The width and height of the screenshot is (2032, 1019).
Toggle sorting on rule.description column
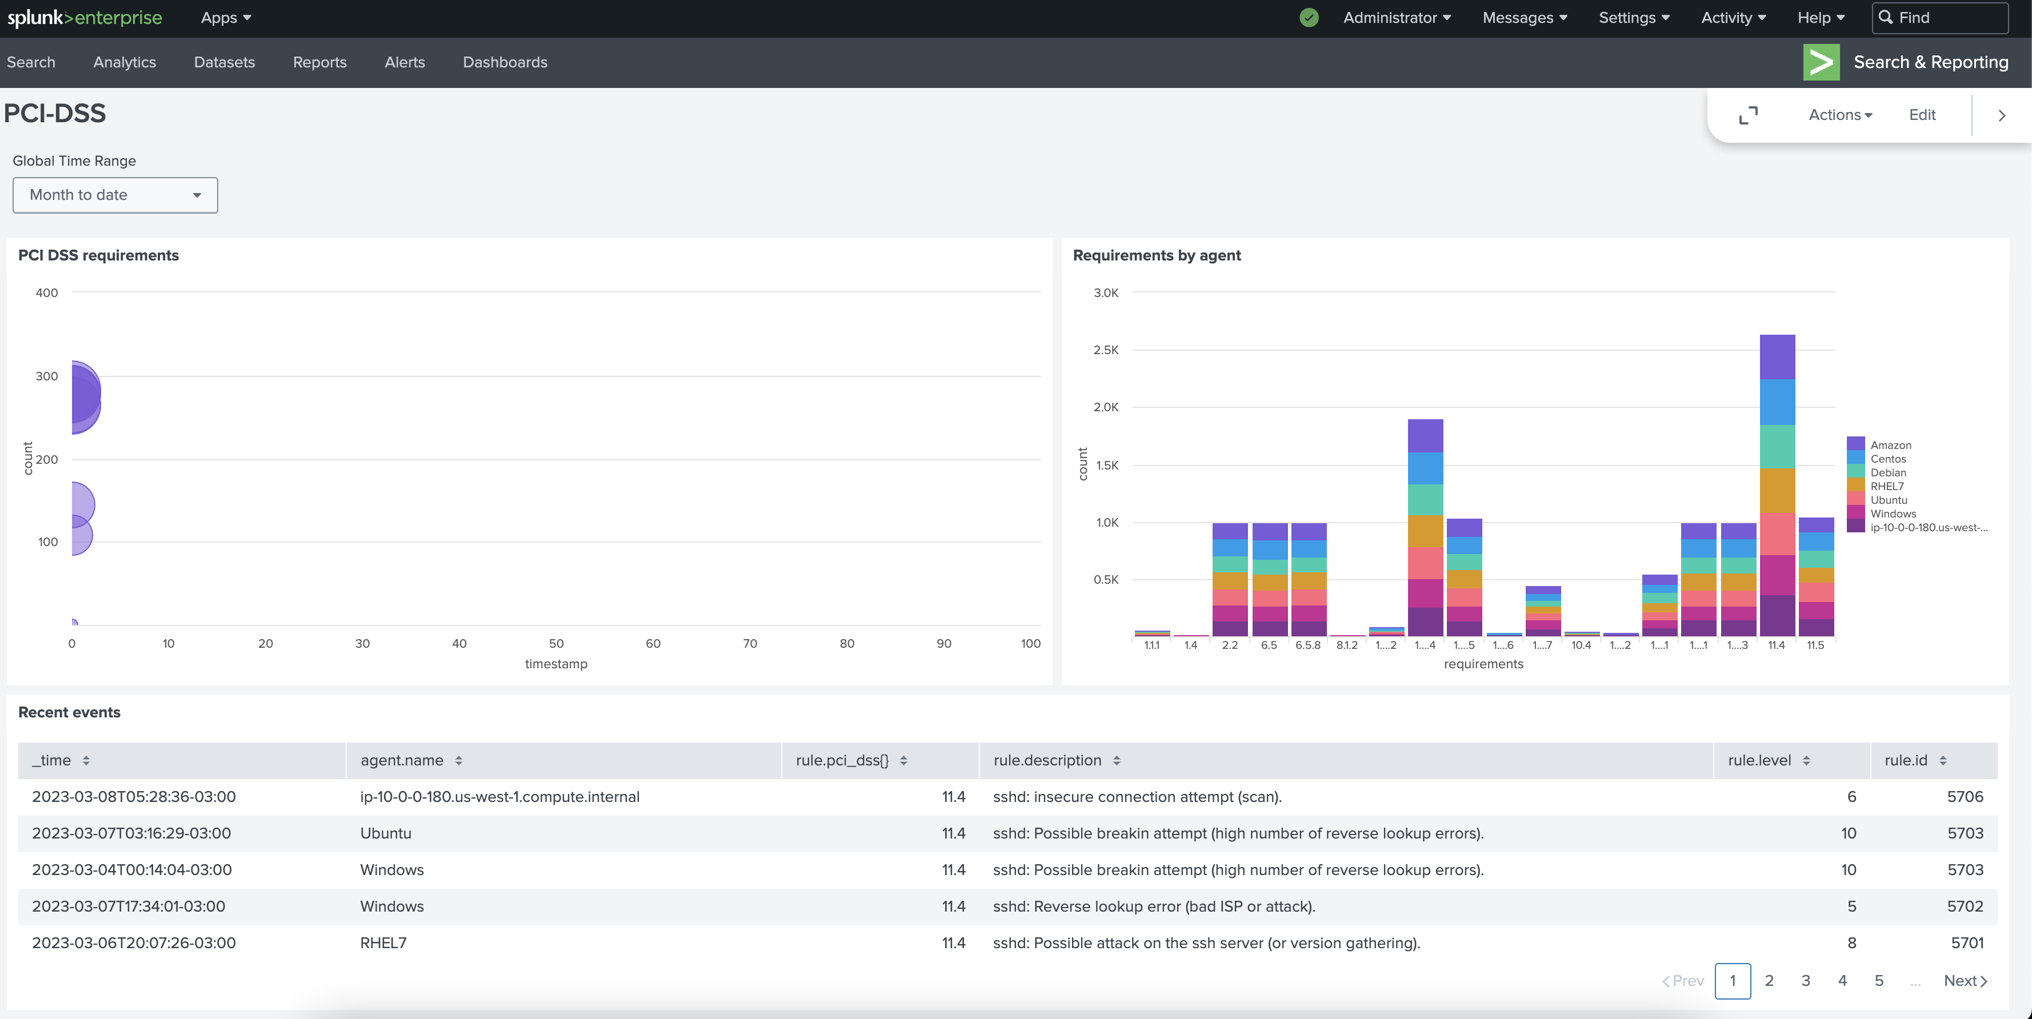[x=1117, y=760]
